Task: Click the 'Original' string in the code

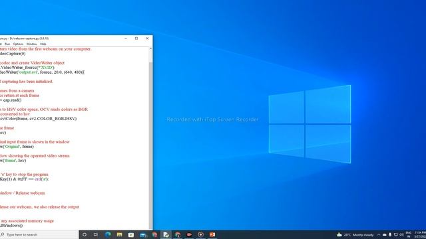Action: 12,147
